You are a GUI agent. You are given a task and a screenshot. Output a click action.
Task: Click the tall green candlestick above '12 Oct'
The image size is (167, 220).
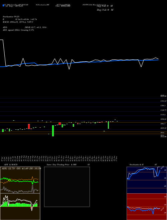pyautogui.click(x=53, y=131)
